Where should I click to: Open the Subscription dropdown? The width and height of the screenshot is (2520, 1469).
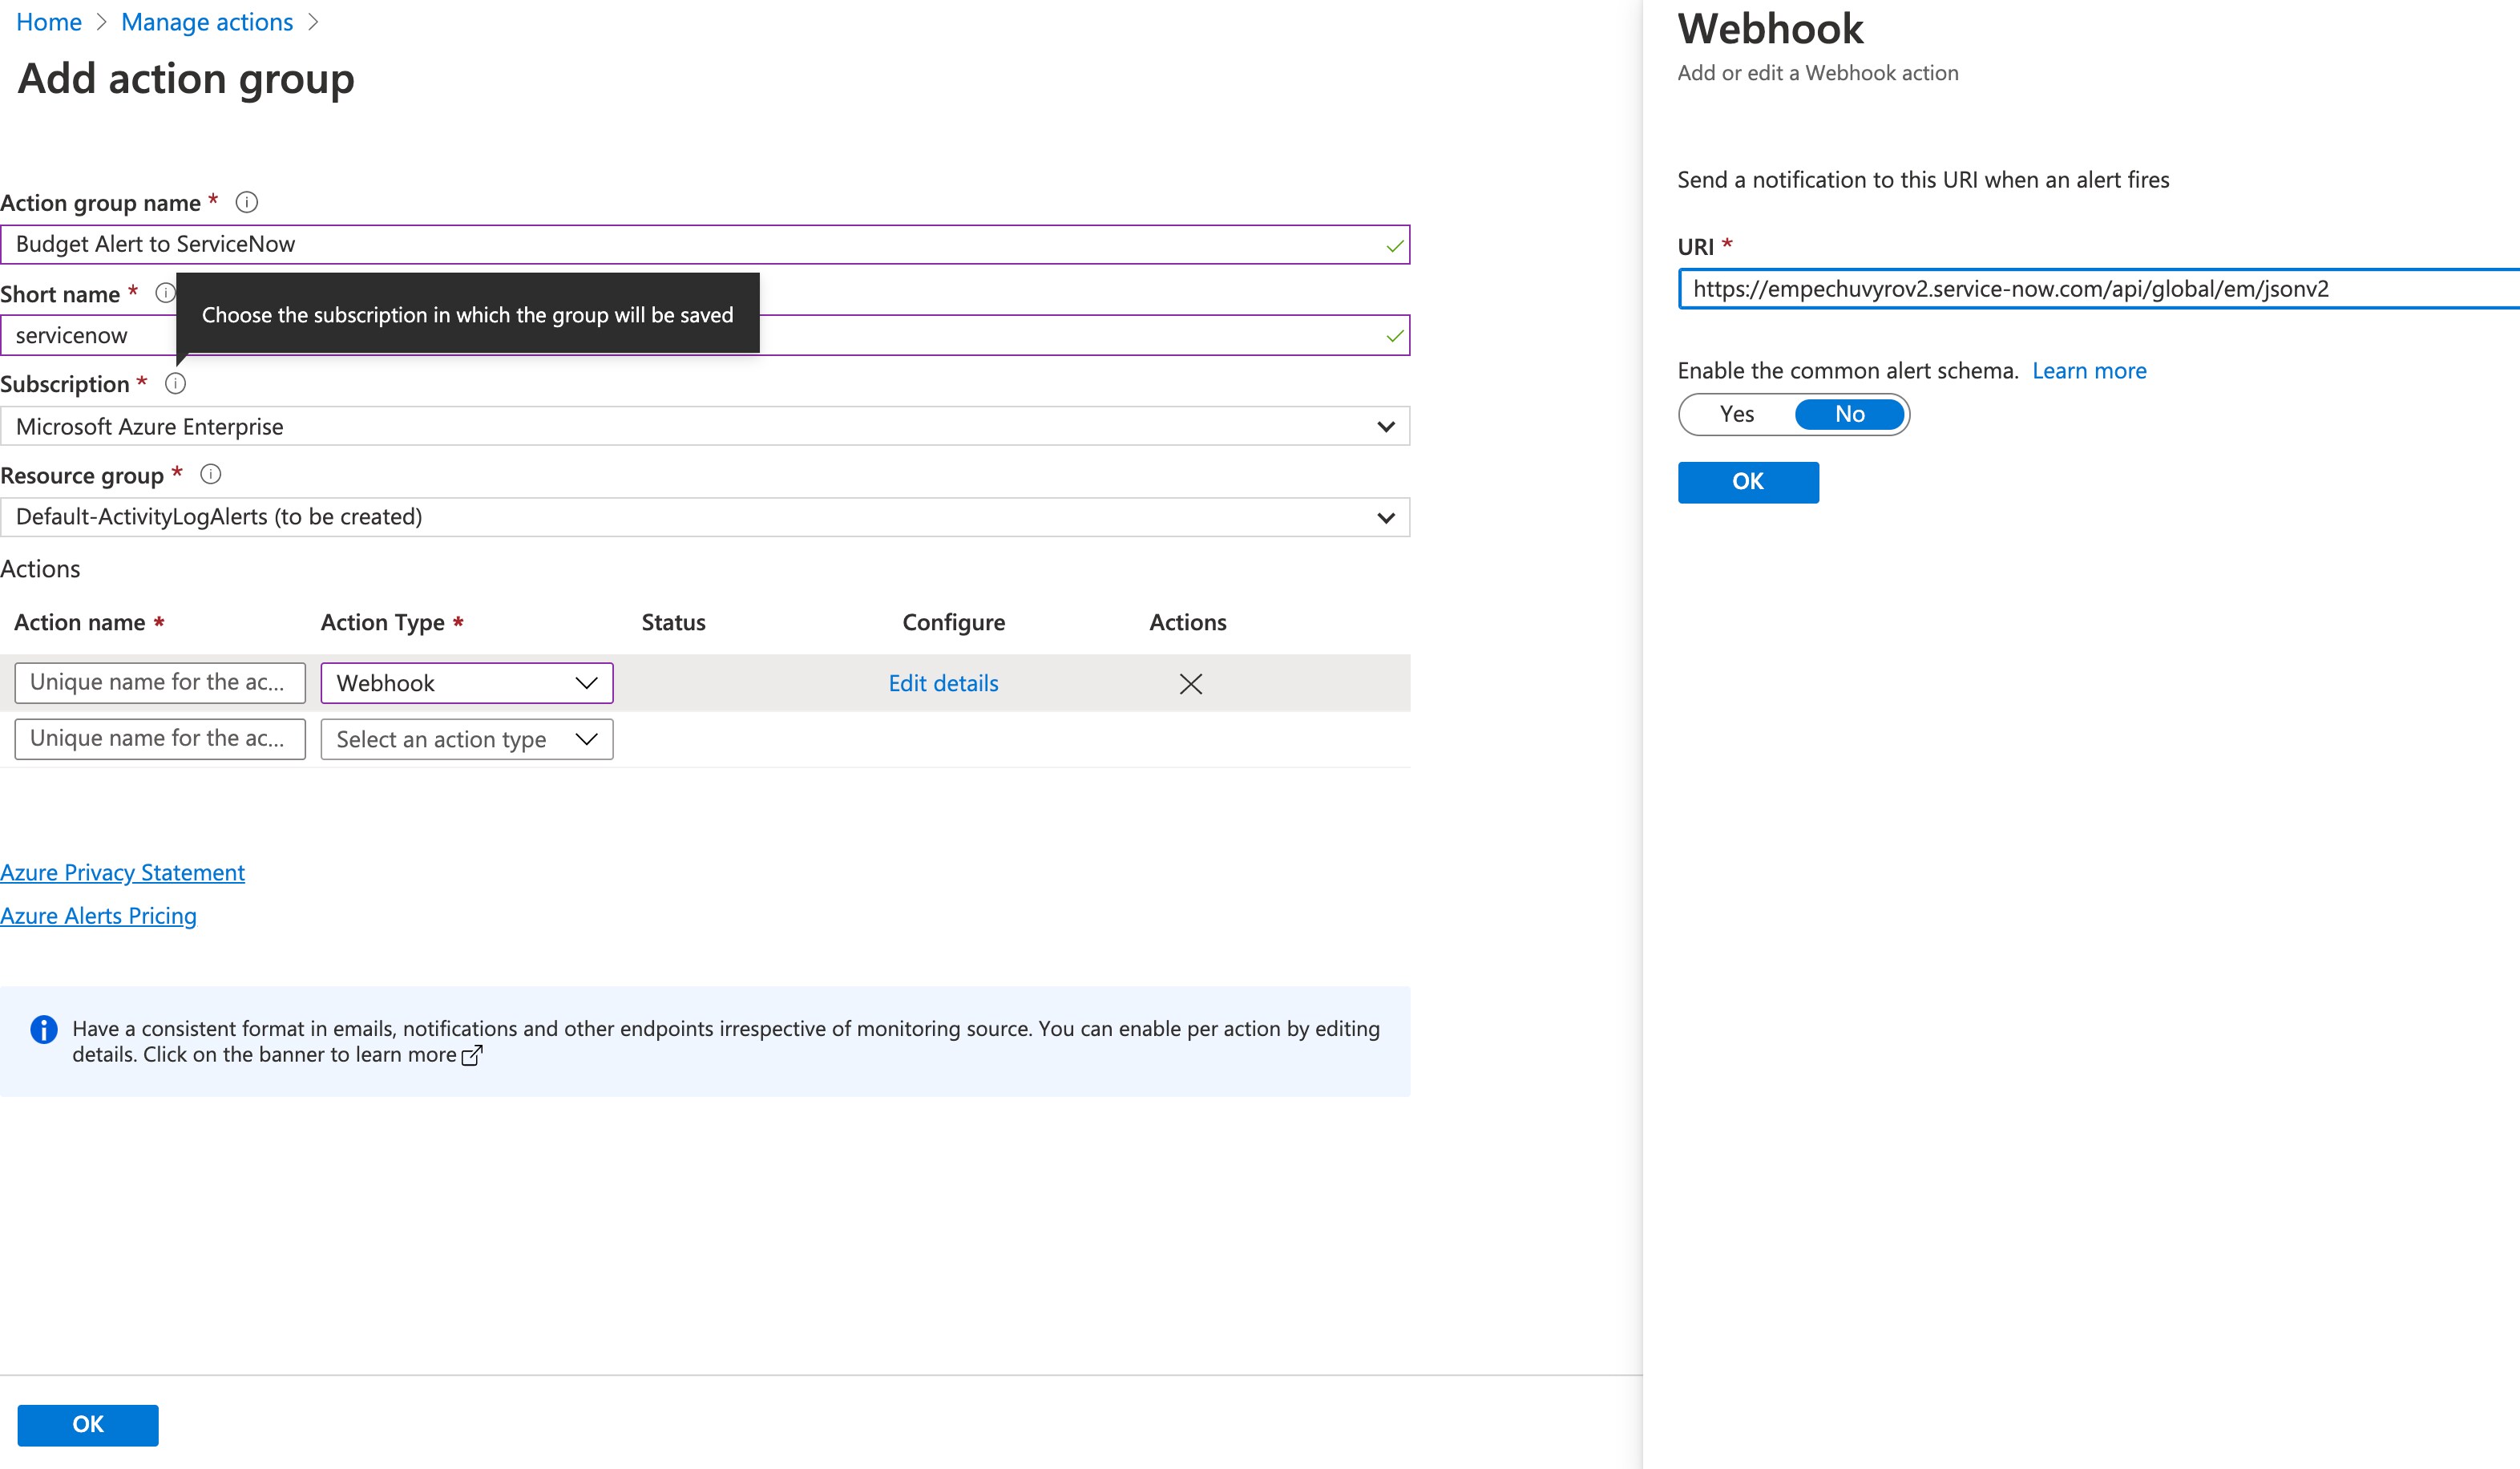[x=704, y=427]
